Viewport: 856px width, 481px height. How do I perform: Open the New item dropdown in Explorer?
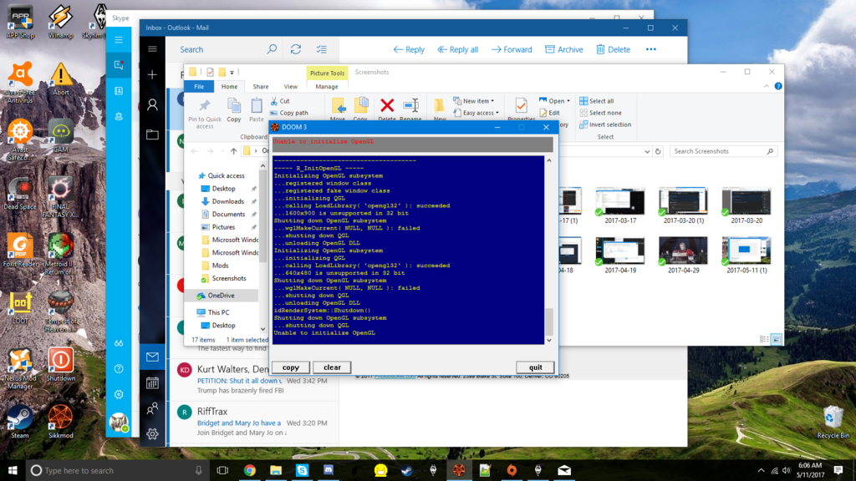[x=474, y=101]
